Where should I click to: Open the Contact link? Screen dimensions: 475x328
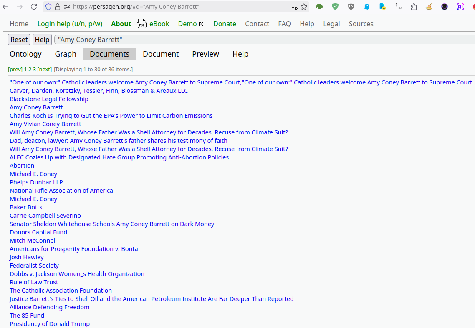click(x=257, y=24)
